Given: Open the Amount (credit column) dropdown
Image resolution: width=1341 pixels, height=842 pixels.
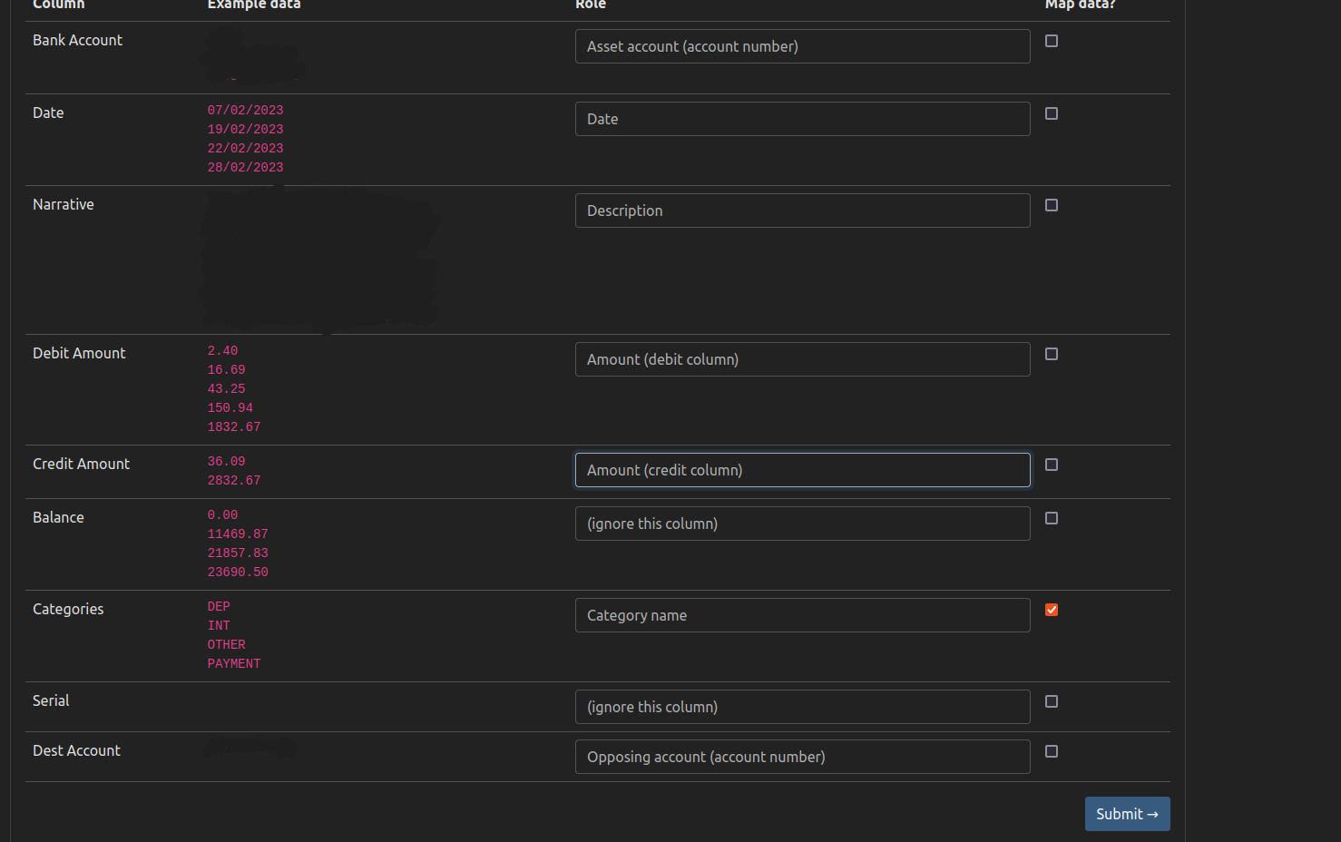Looking at the screenshot, I should pyautogui.click(x=802, y=470).
